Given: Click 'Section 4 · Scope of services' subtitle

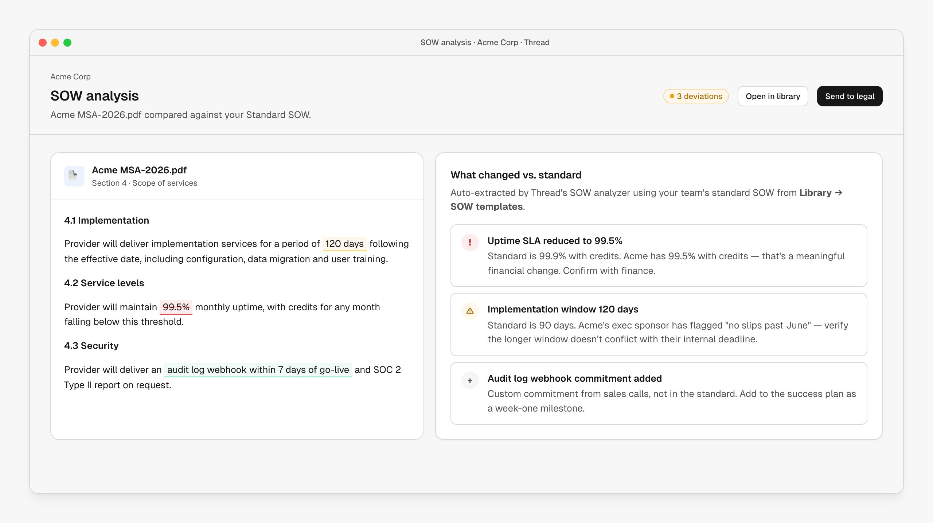Looking at the screenshot, I should click(144, 183).
